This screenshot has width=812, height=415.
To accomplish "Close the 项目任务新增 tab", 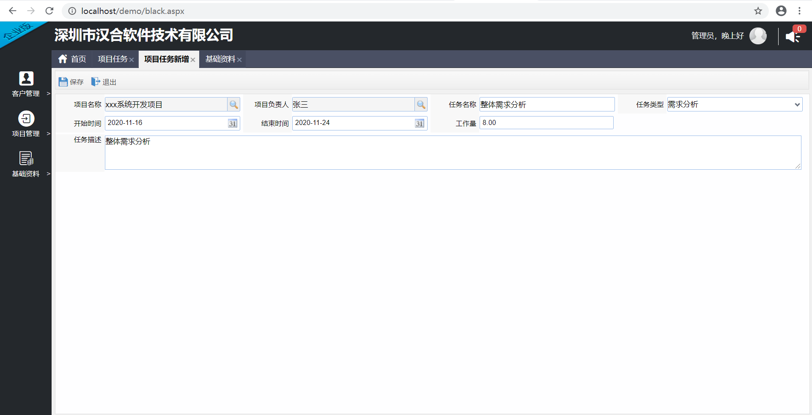I will (193, 60).
